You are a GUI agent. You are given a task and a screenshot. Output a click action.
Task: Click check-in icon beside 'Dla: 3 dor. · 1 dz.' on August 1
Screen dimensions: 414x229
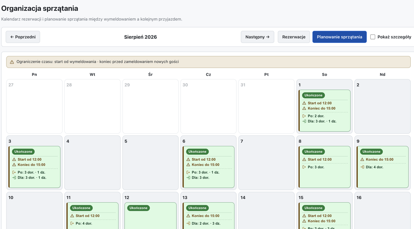(304, 121)
